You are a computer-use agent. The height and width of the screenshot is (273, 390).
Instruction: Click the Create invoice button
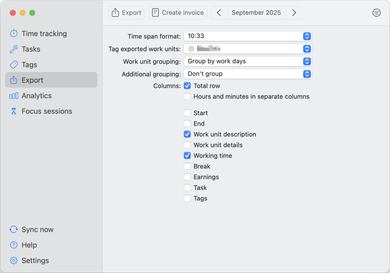point(178,13)
